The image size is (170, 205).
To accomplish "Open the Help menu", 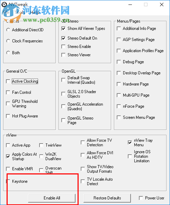I will (35, 13).
